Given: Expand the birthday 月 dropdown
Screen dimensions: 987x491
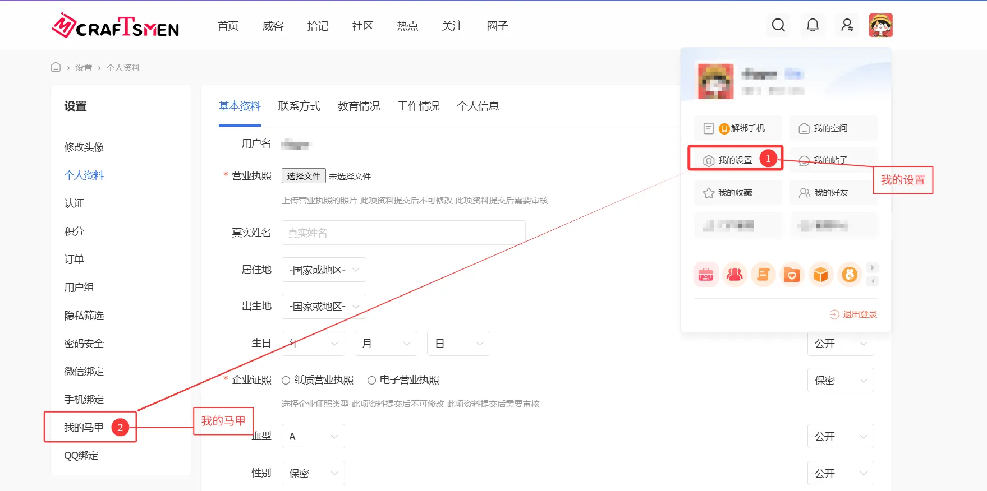Looking at the screenshot, I should tap(385, 344).
